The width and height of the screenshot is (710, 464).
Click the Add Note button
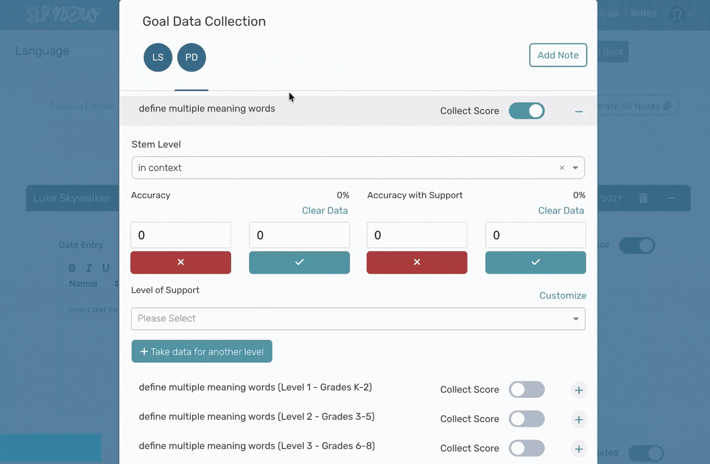click(x=558, y=55)
